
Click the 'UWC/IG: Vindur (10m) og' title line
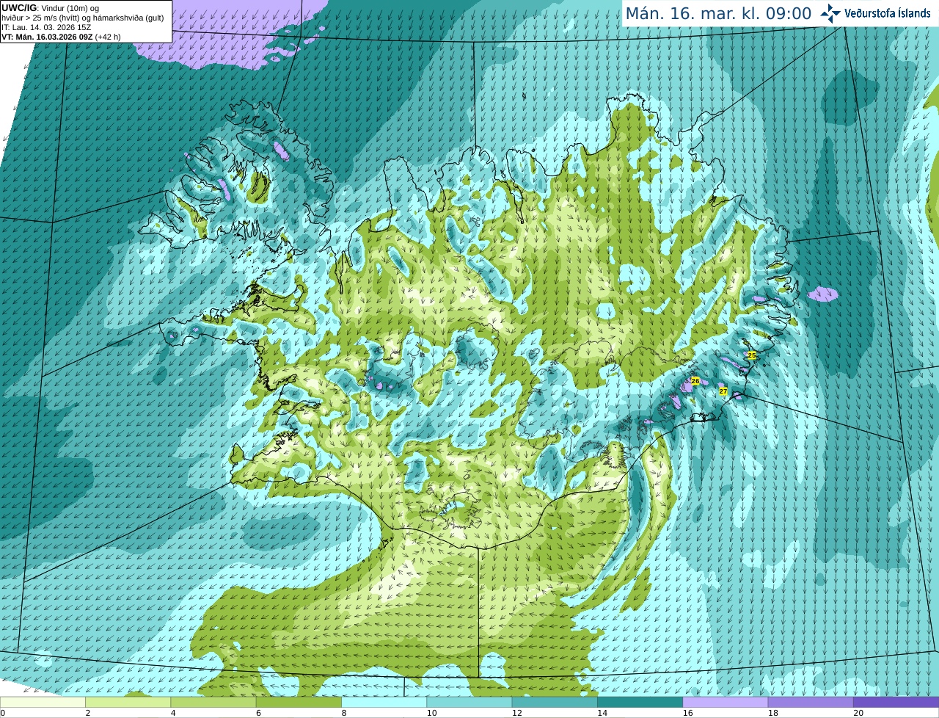pos(50,7)
